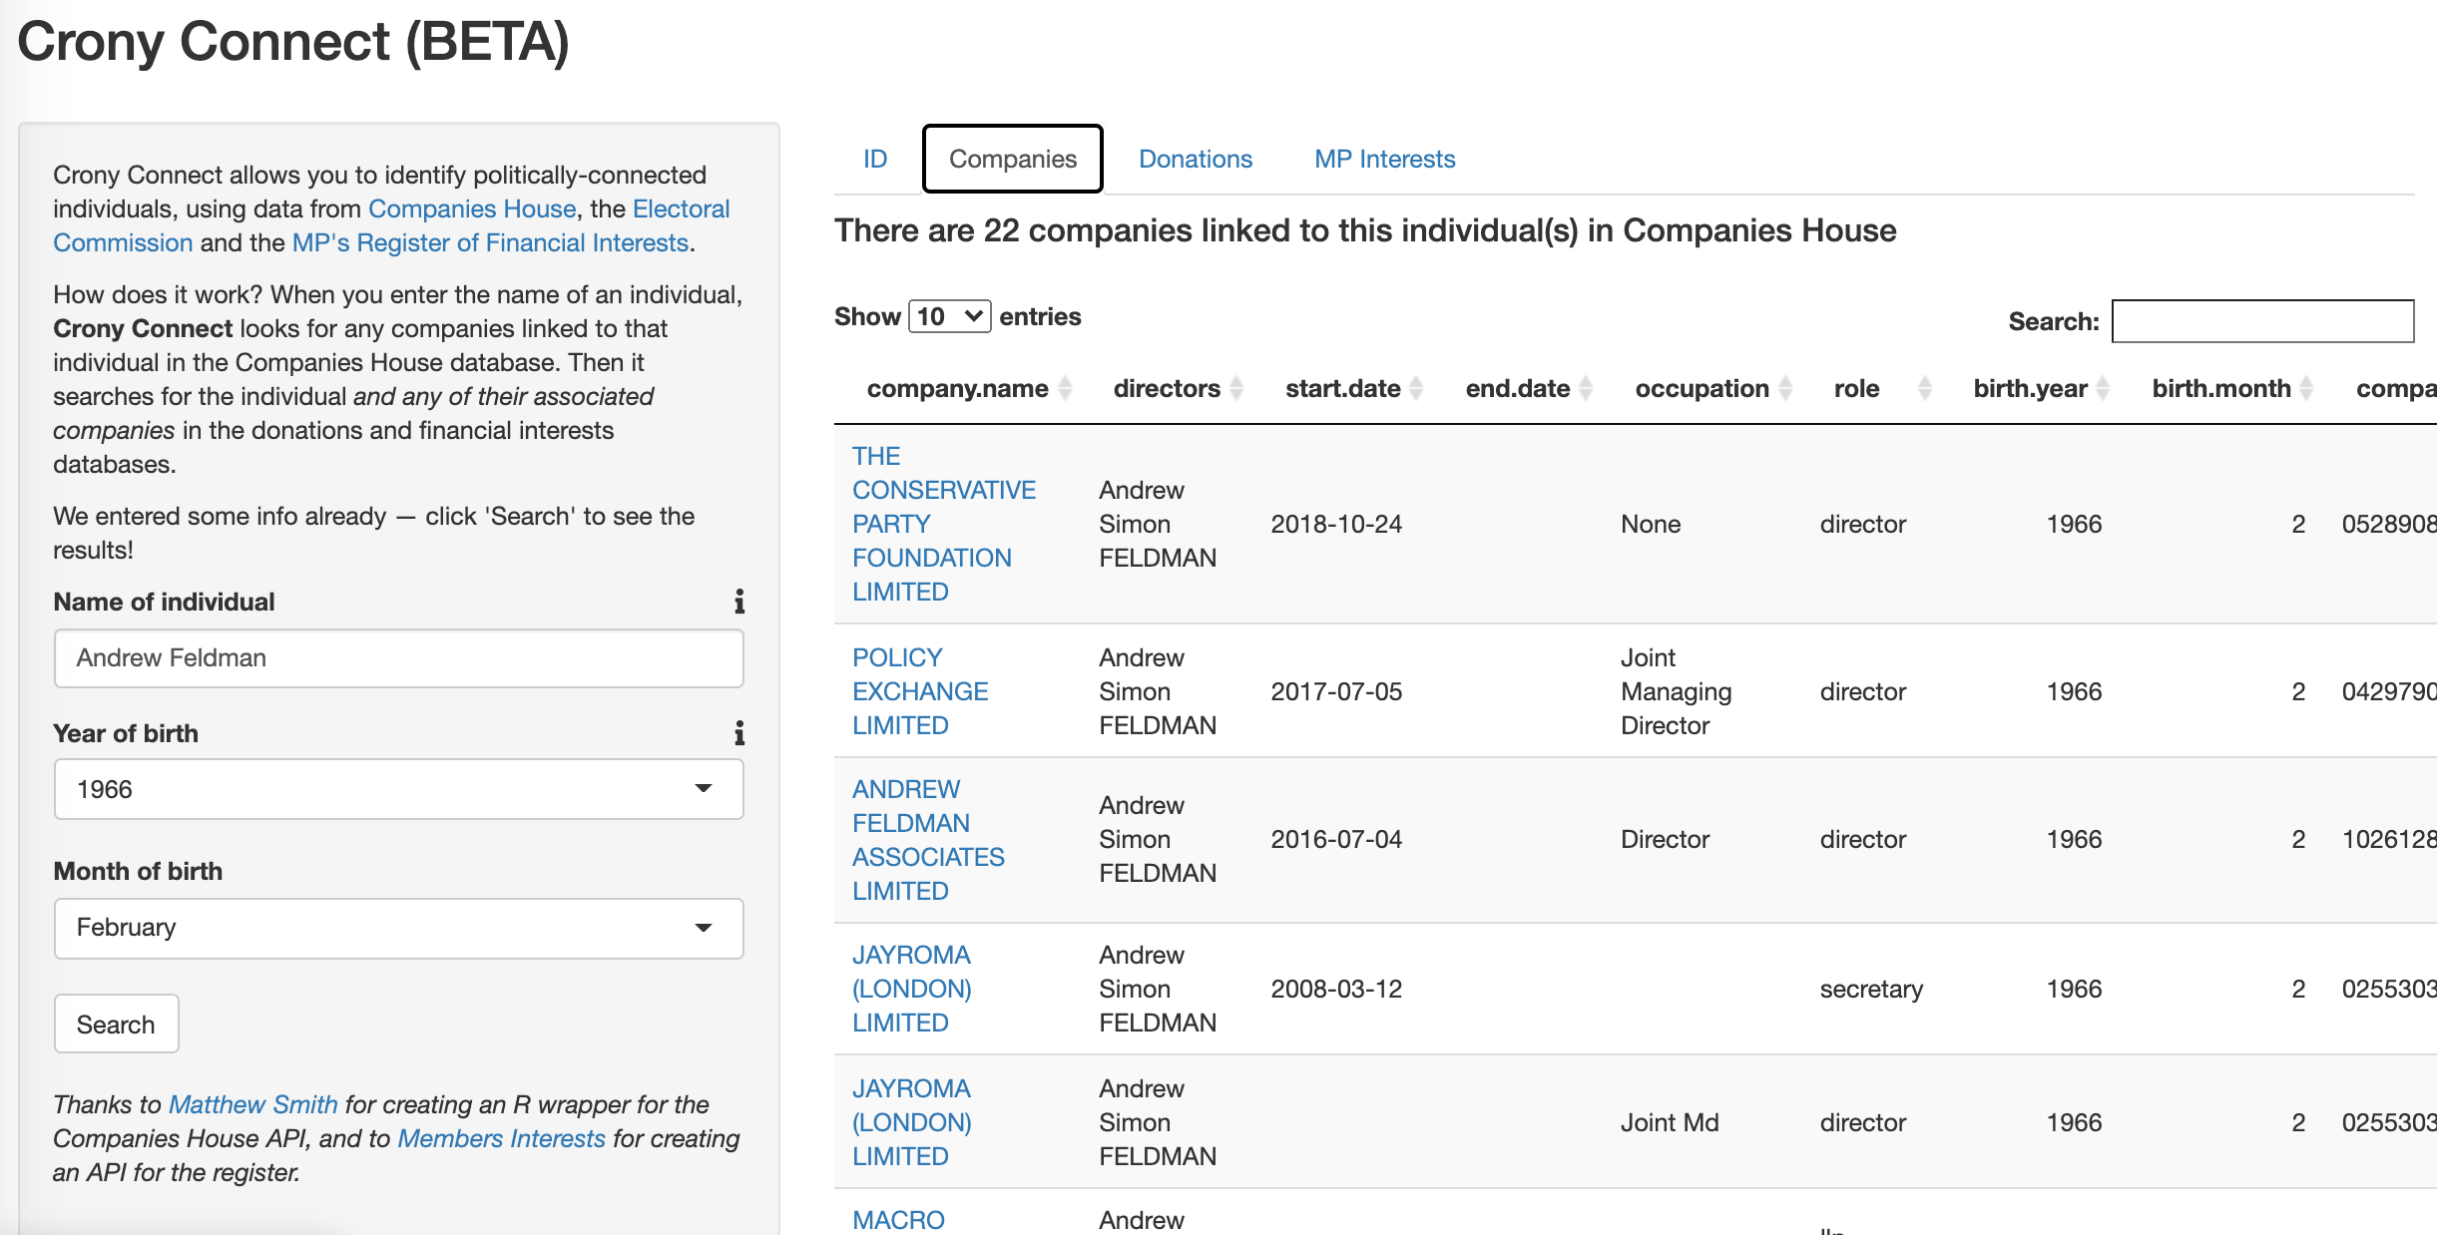Click the info icon beside Name of individual
The width and height of the screenshot is (2437, 1235).
coord(739,602)
